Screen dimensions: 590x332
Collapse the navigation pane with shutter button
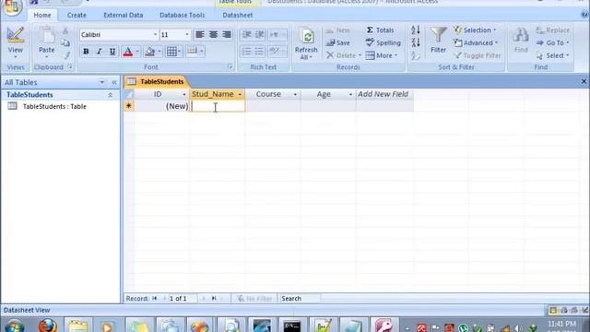coord(114,82)
